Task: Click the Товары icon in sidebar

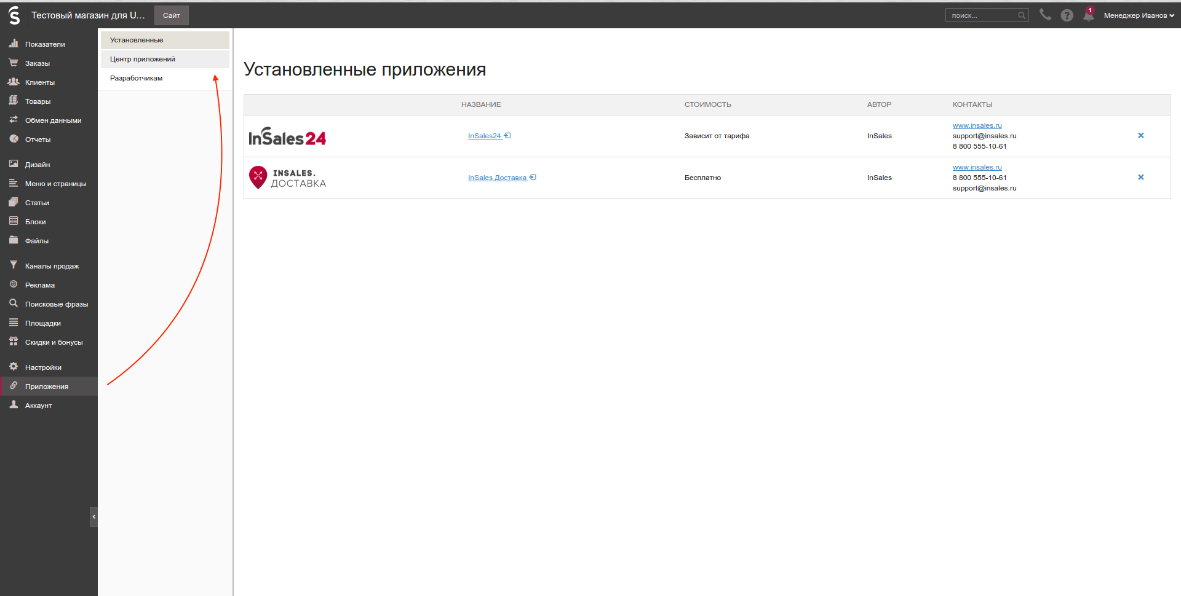Action: 14,101
